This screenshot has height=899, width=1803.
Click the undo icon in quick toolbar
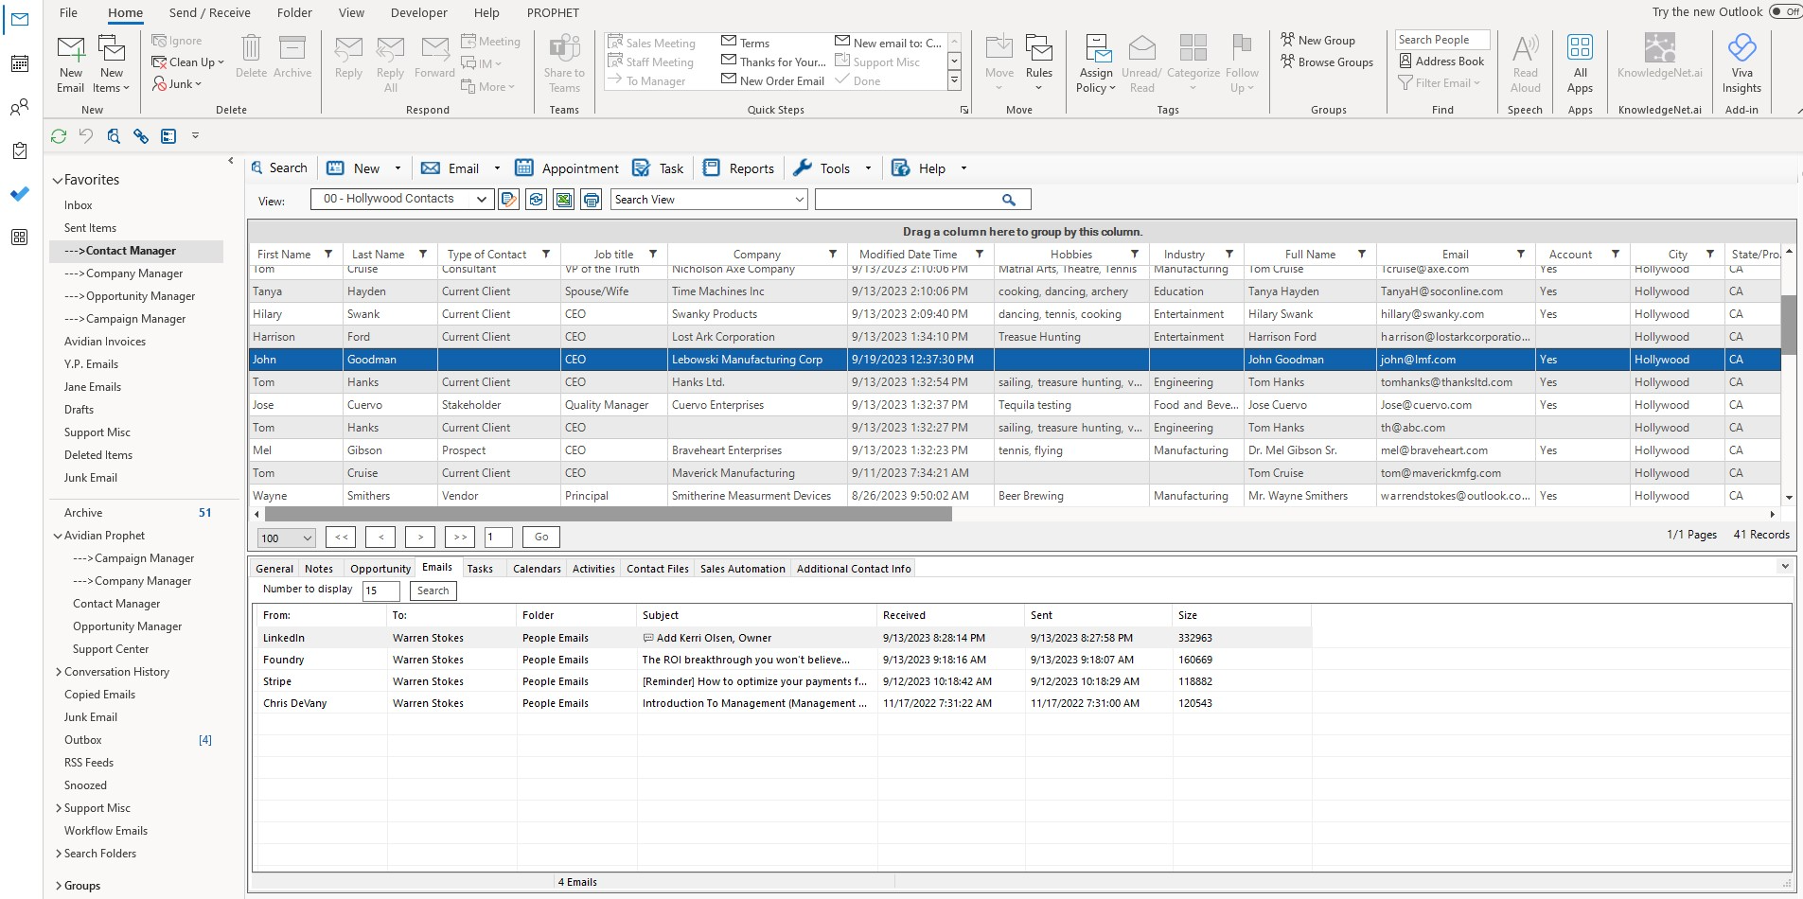pyautogui.click(x=86, y=136)
